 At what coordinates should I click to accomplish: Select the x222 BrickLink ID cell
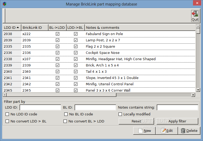(35, 34)
